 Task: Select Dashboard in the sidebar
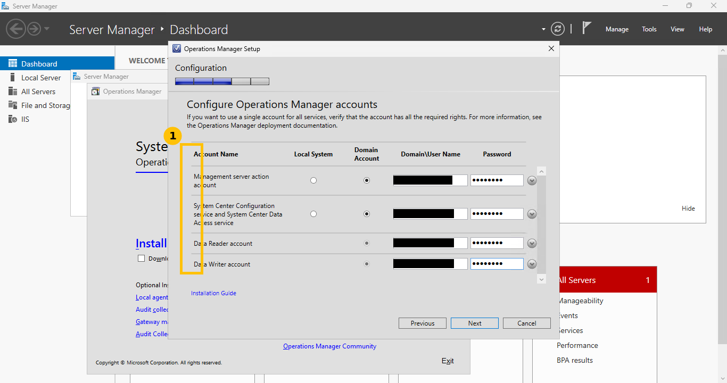coord(57,64)
